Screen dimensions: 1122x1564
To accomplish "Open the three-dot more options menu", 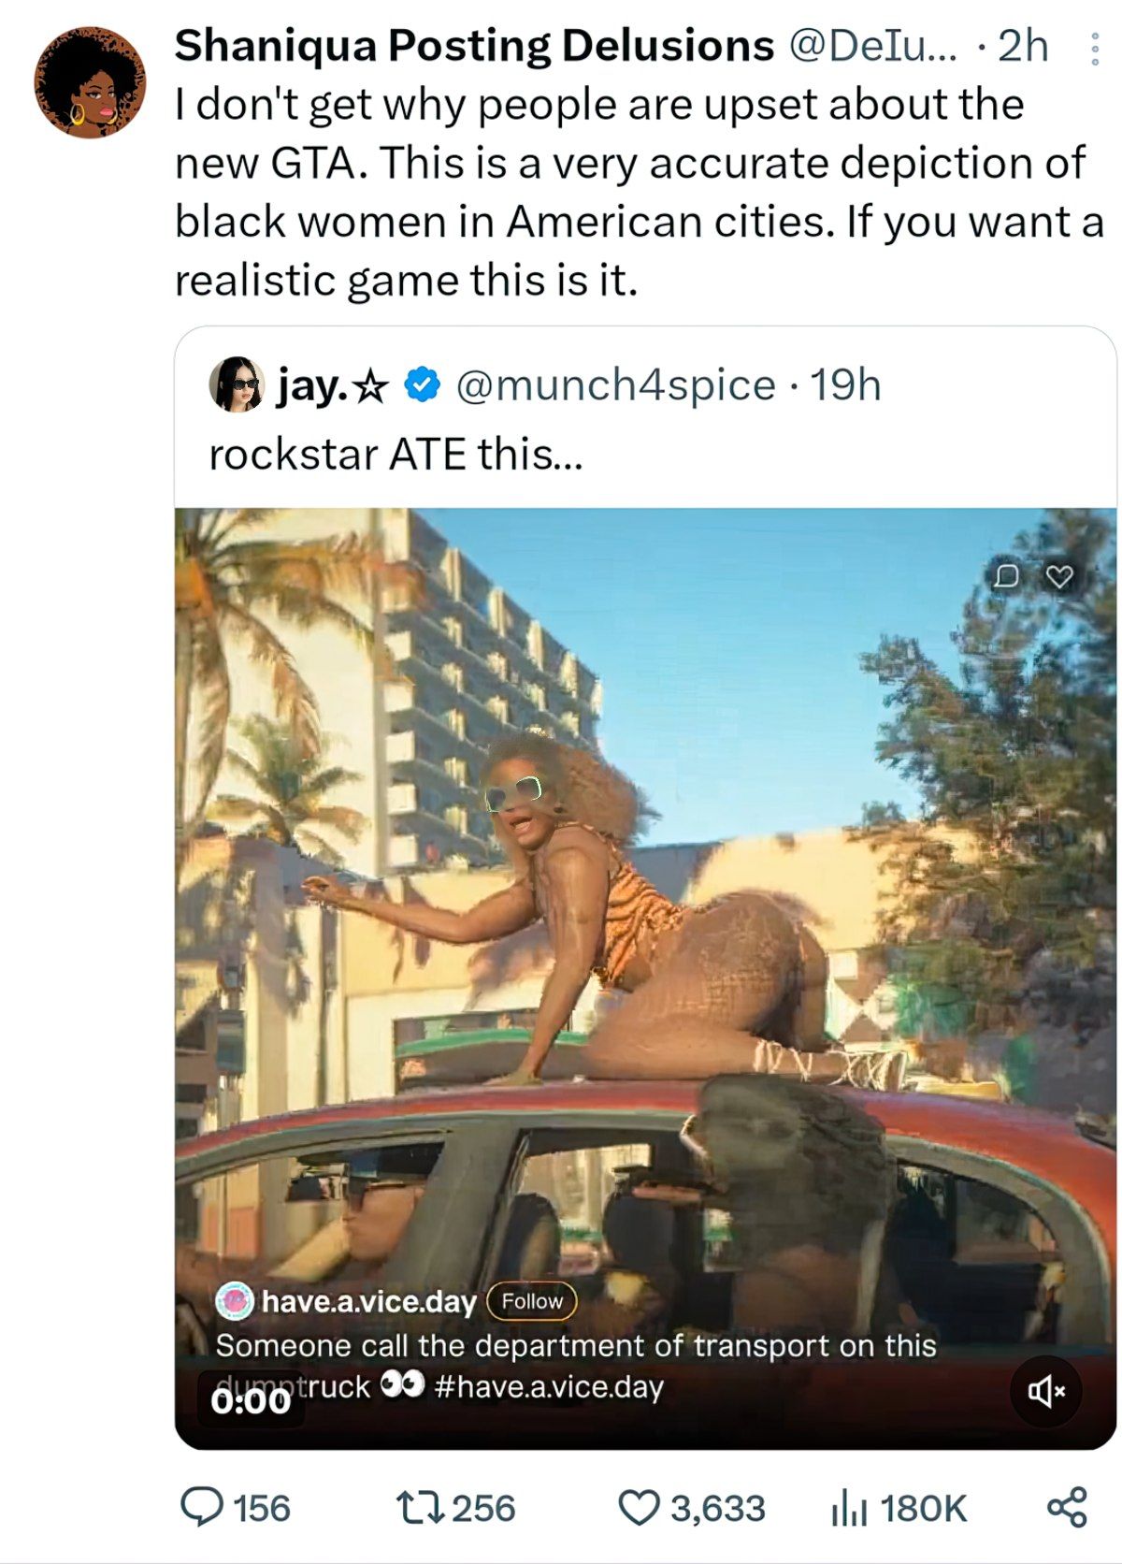I will pos(1093,49).
